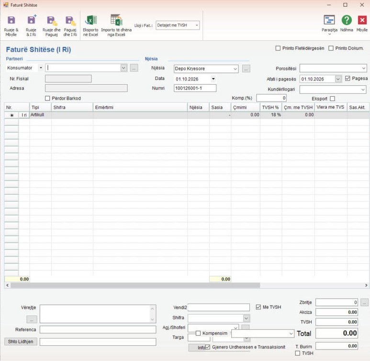Expand the Kompensim combo box
Viewport: 370px width, 361px height.
(x=291, y=334)
